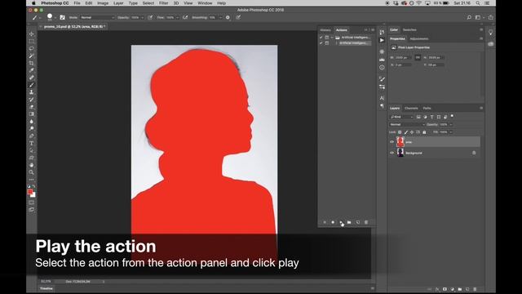This screenshot has width=522, height=294.
Task: Open the collapsed Actions play icon in the side dock
Action: click(x=382, y=40)
